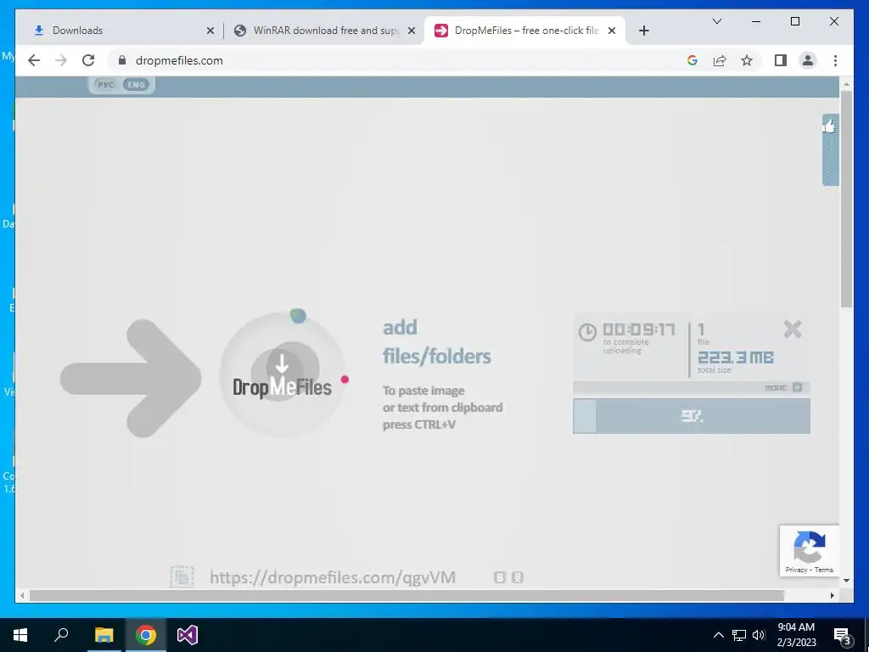Screen dimensions: 869x652
Task: Share this page via the share icon
Action: coord(720,60)
